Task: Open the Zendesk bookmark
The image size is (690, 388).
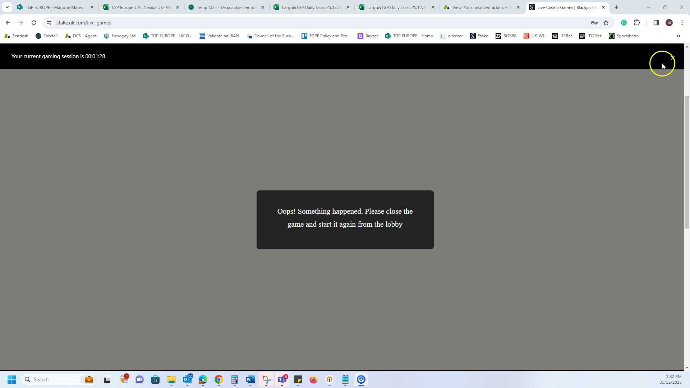Action: [x=16, y=36]
